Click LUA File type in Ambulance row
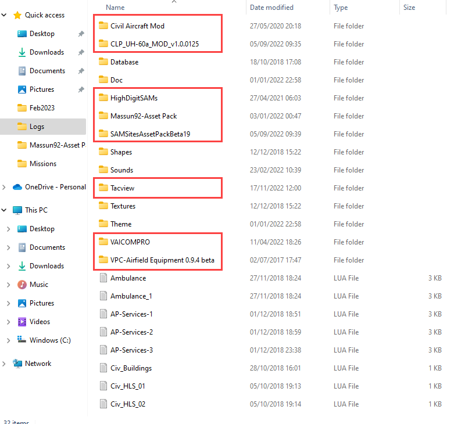The image size is (472, 424). (x=346, y=278)
